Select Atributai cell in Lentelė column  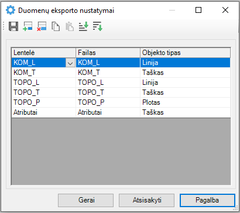click(43, 112)
